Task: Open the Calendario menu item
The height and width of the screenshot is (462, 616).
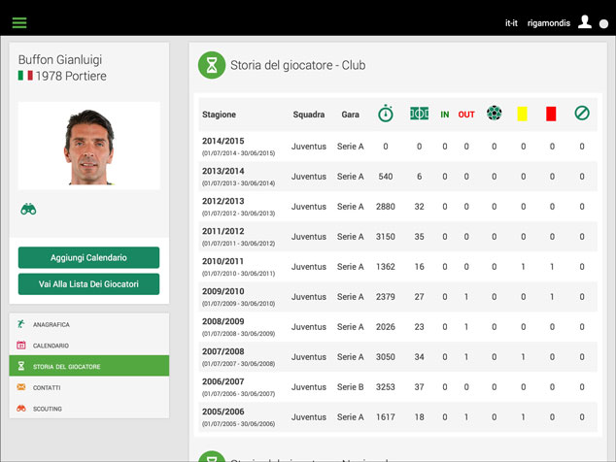Action: (89, 346)
